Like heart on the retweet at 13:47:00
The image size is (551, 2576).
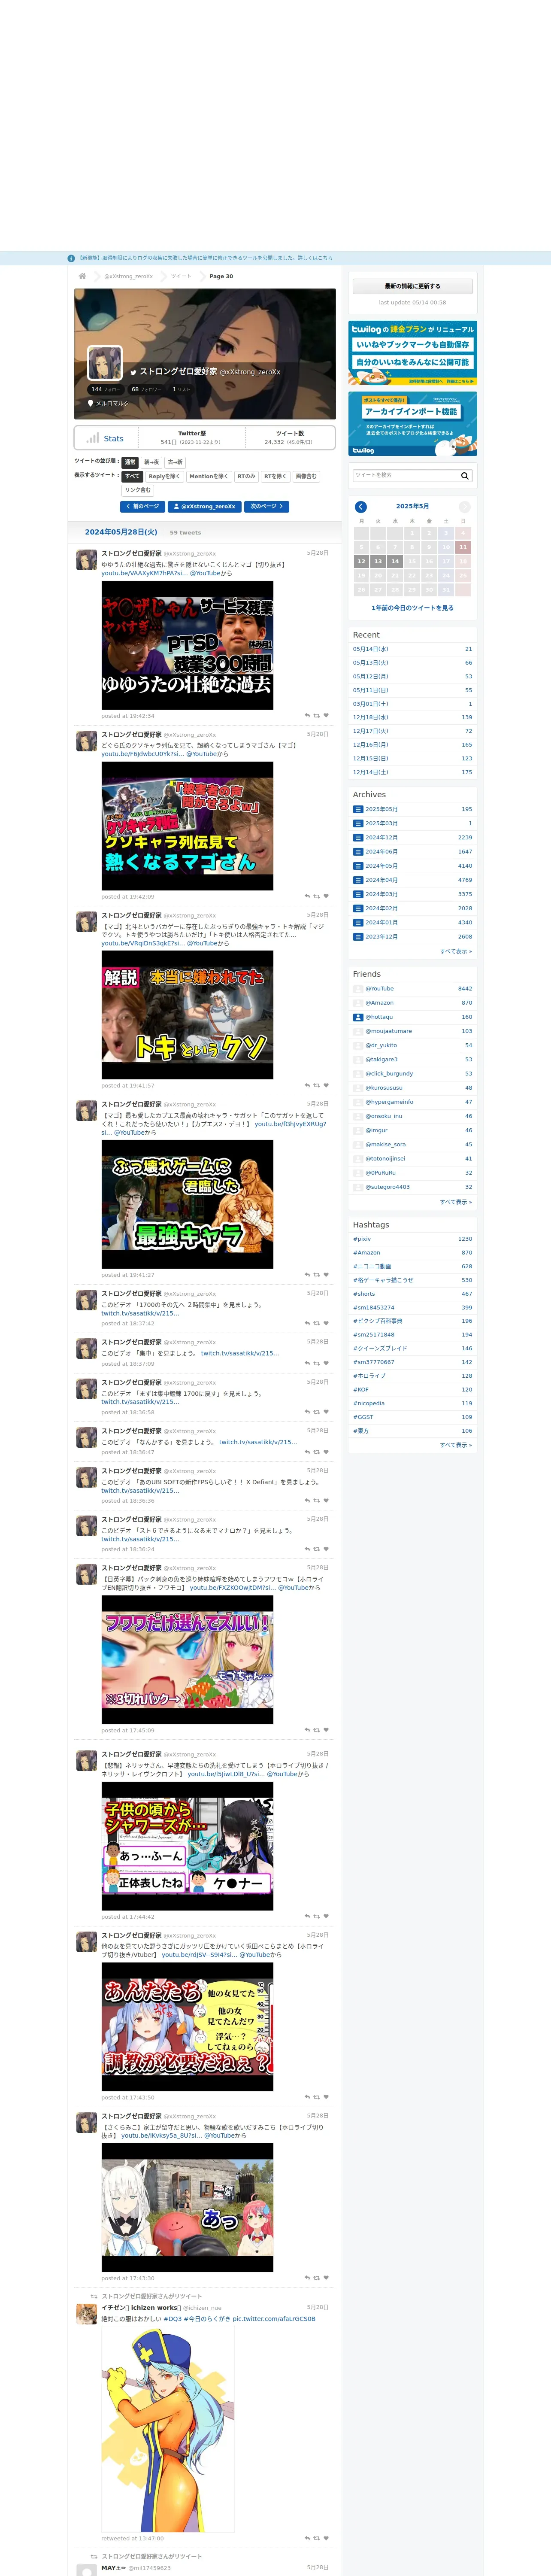point(326,2537)
